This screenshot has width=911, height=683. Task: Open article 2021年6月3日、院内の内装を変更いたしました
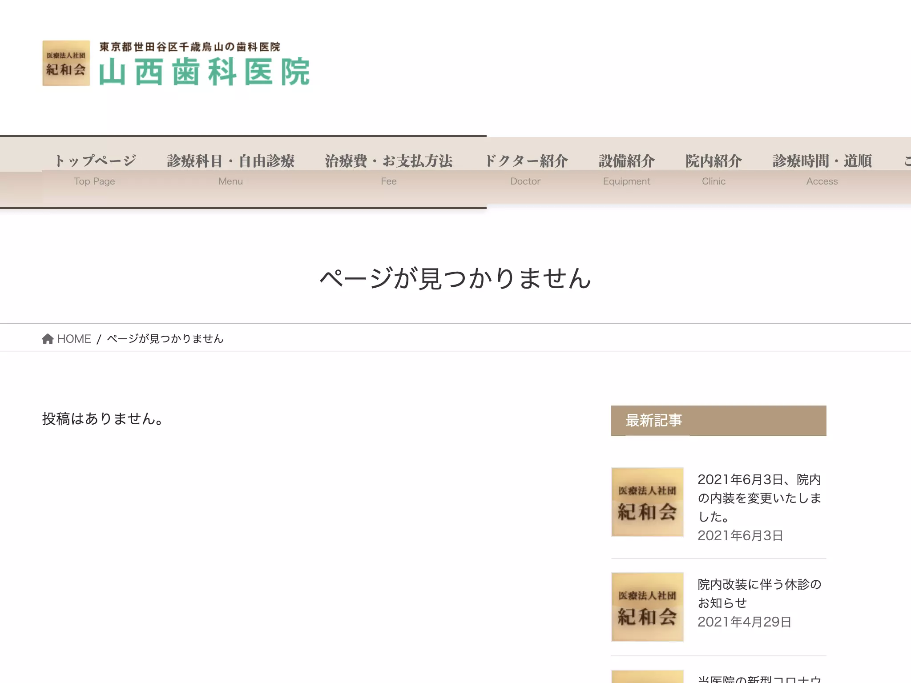(759, 498)
